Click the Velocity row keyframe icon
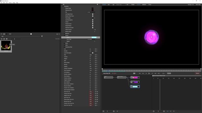Screen dimensions: 202x113 [x=96, y=57]
